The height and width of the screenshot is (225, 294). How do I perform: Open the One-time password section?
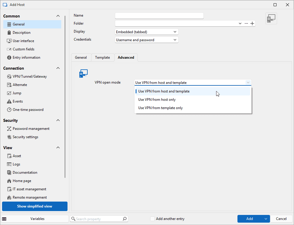pyautogui.click(x=28, y=110)
